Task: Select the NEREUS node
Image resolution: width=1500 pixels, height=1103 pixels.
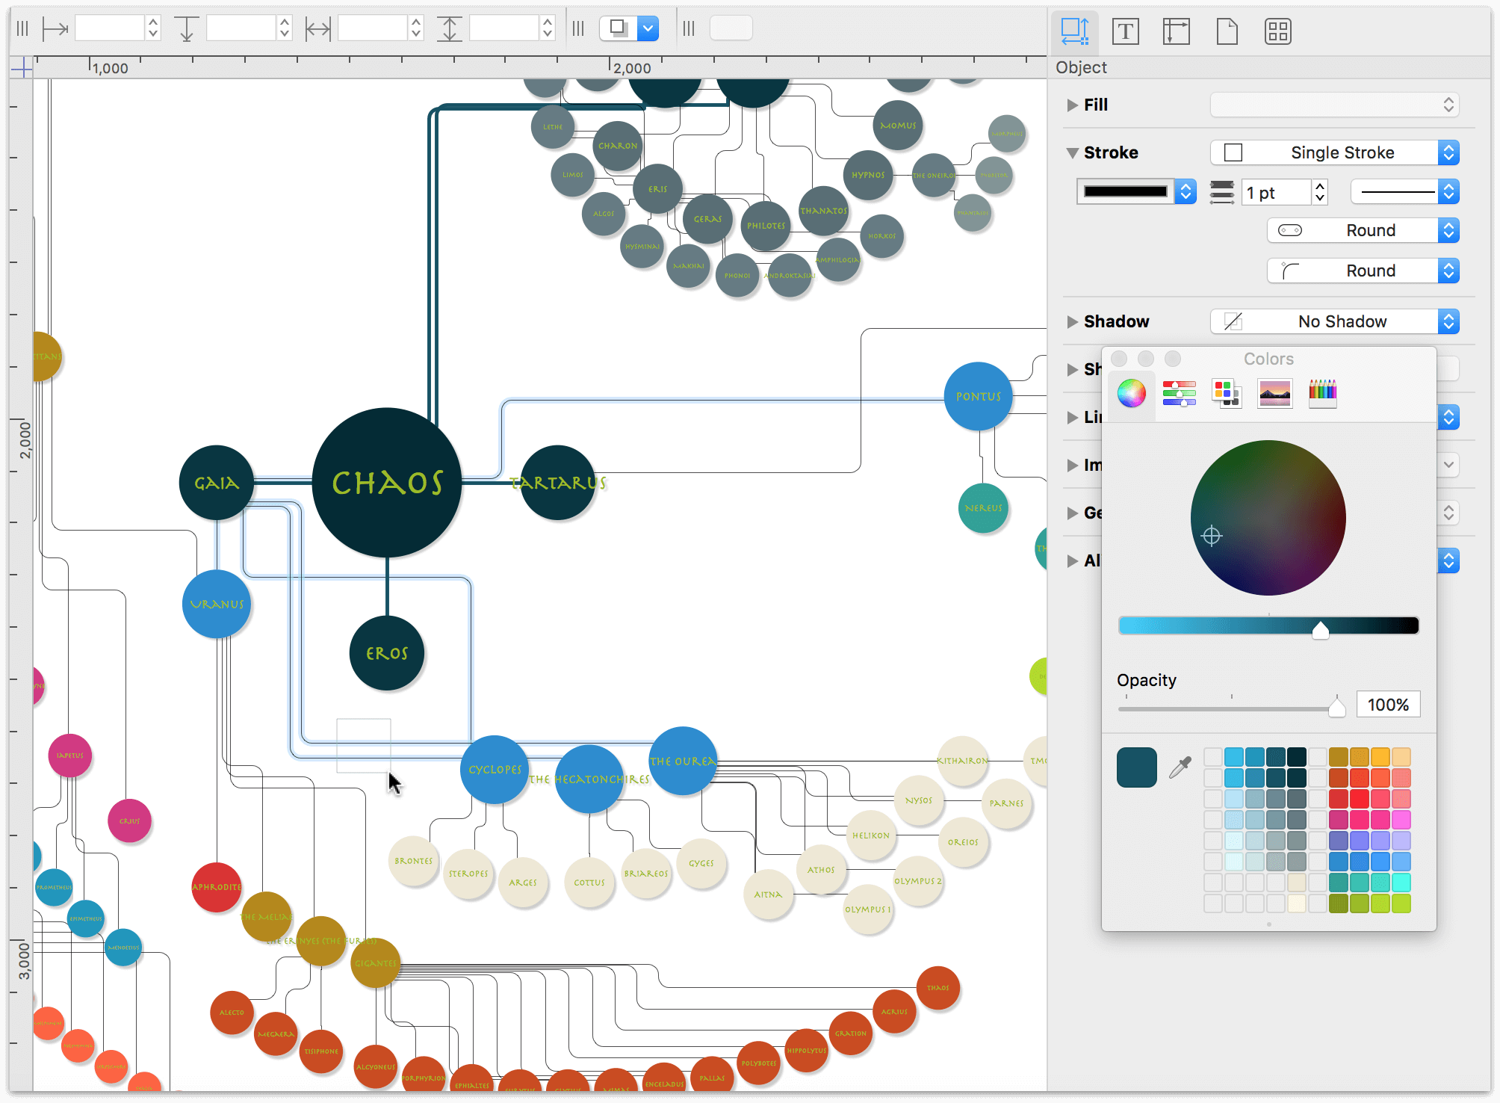Action: 983,508
